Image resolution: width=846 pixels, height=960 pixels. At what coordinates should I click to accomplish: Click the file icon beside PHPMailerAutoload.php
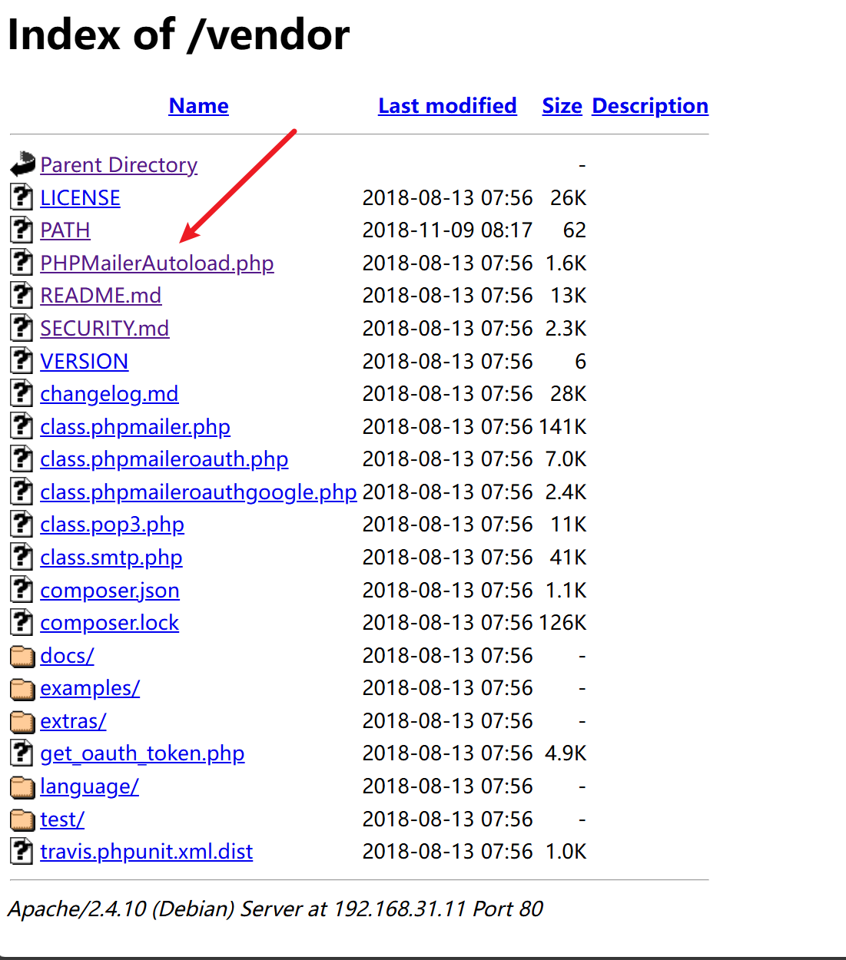pos(22,263)
